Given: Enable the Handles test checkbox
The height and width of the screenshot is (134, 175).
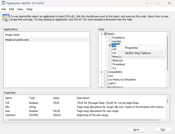Looking at the screenshot, I should (x=110, y=41).
